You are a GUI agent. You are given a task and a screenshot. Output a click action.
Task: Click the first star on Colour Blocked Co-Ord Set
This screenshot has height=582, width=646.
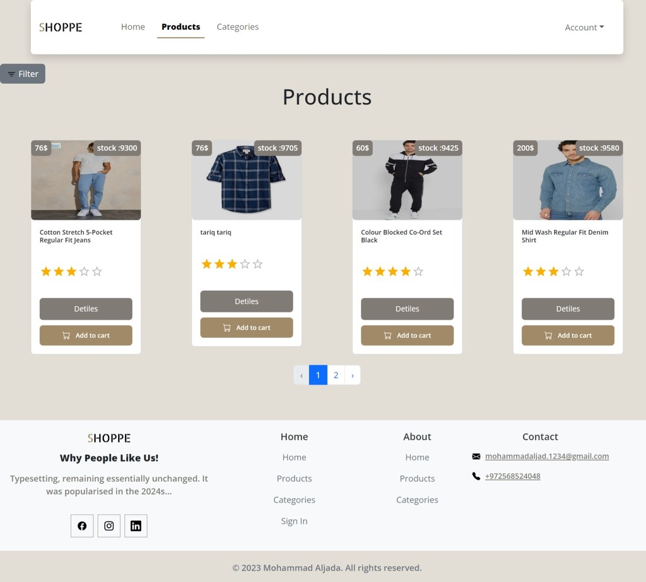367,271
